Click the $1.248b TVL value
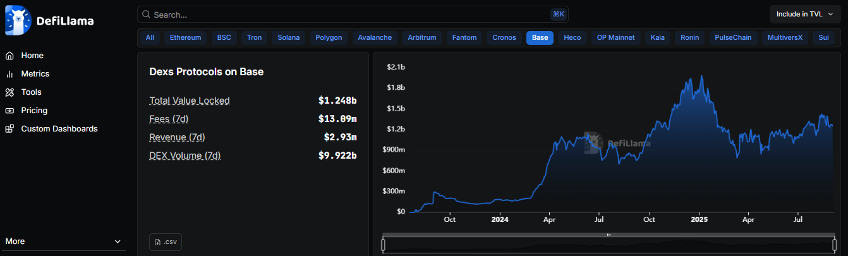This screenshot has width=848, height=256. 337,101
